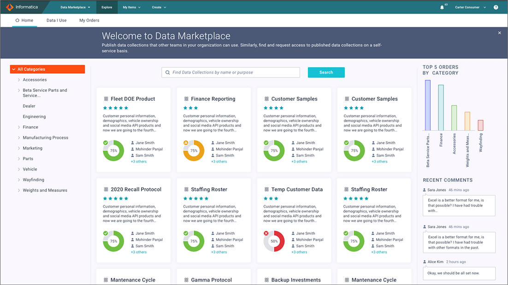Expand the Marketing category
The image size is (508, 285).
click(19, 148)
